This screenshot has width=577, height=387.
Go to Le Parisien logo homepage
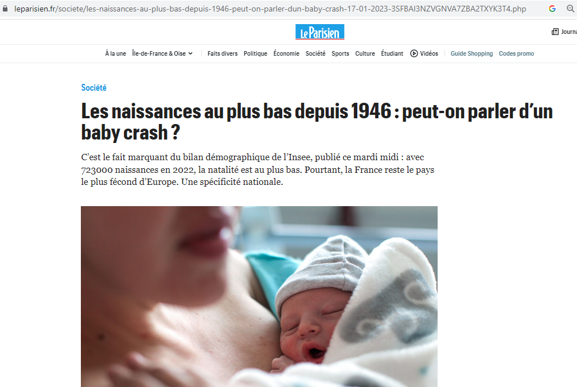[320, 32]
